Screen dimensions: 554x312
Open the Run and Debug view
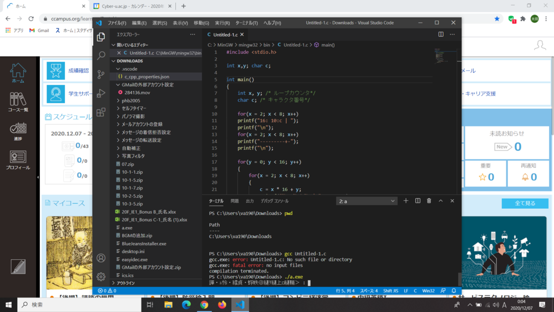pos(101,93)
